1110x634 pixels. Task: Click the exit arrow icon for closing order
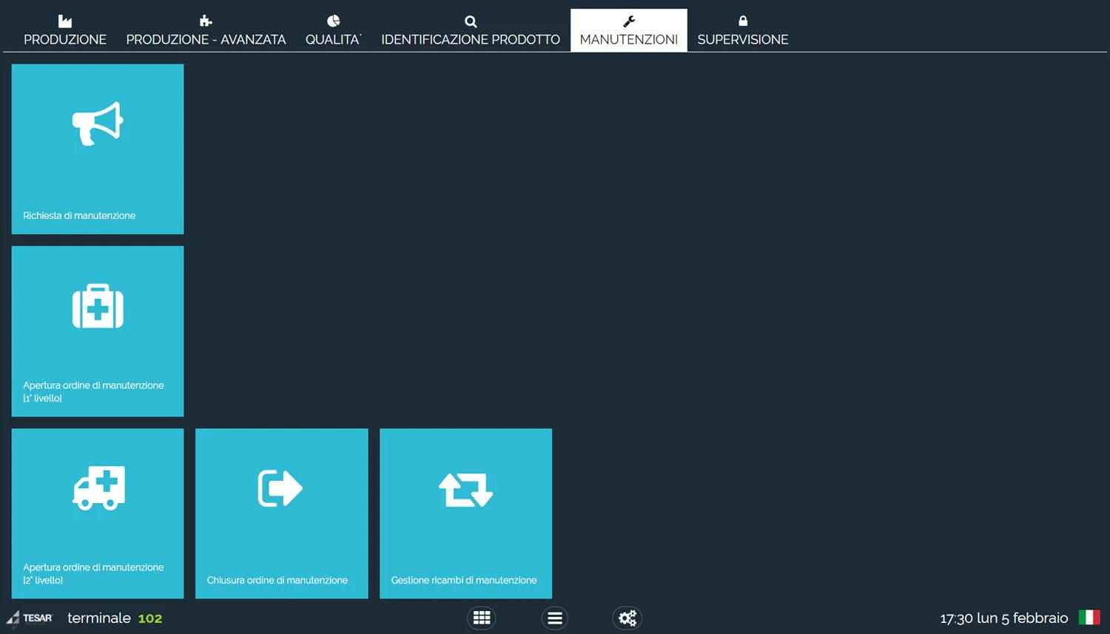coord(280,488)
